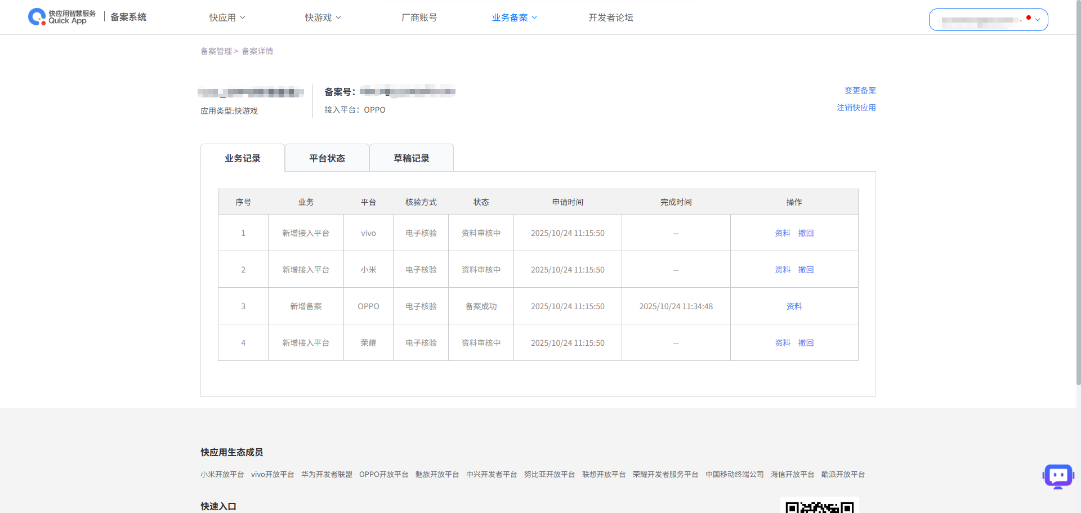
Task: Open 资料 for the OPPO row
Action: coord(794,306)
